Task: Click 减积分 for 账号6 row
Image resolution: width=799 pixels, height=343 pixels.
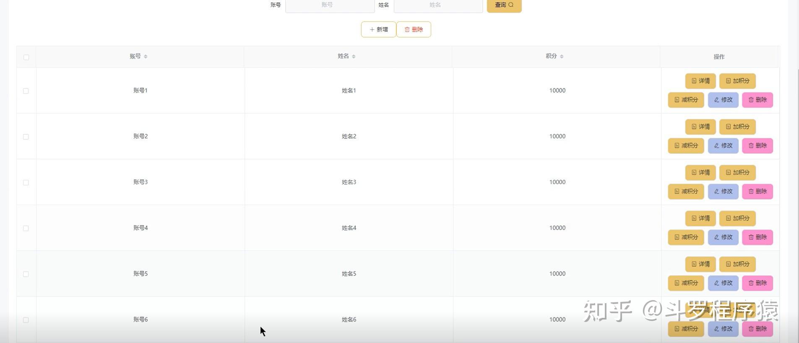Action: [x=686, y=329]
